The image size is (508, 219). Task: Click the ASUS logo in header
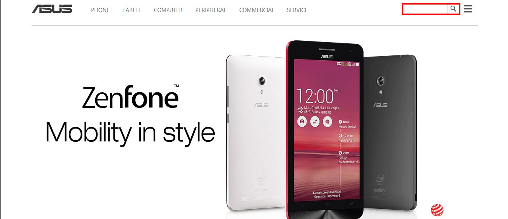(x=52, y=9)
